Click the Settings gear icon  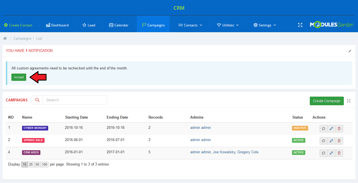[x=255, y=25]
